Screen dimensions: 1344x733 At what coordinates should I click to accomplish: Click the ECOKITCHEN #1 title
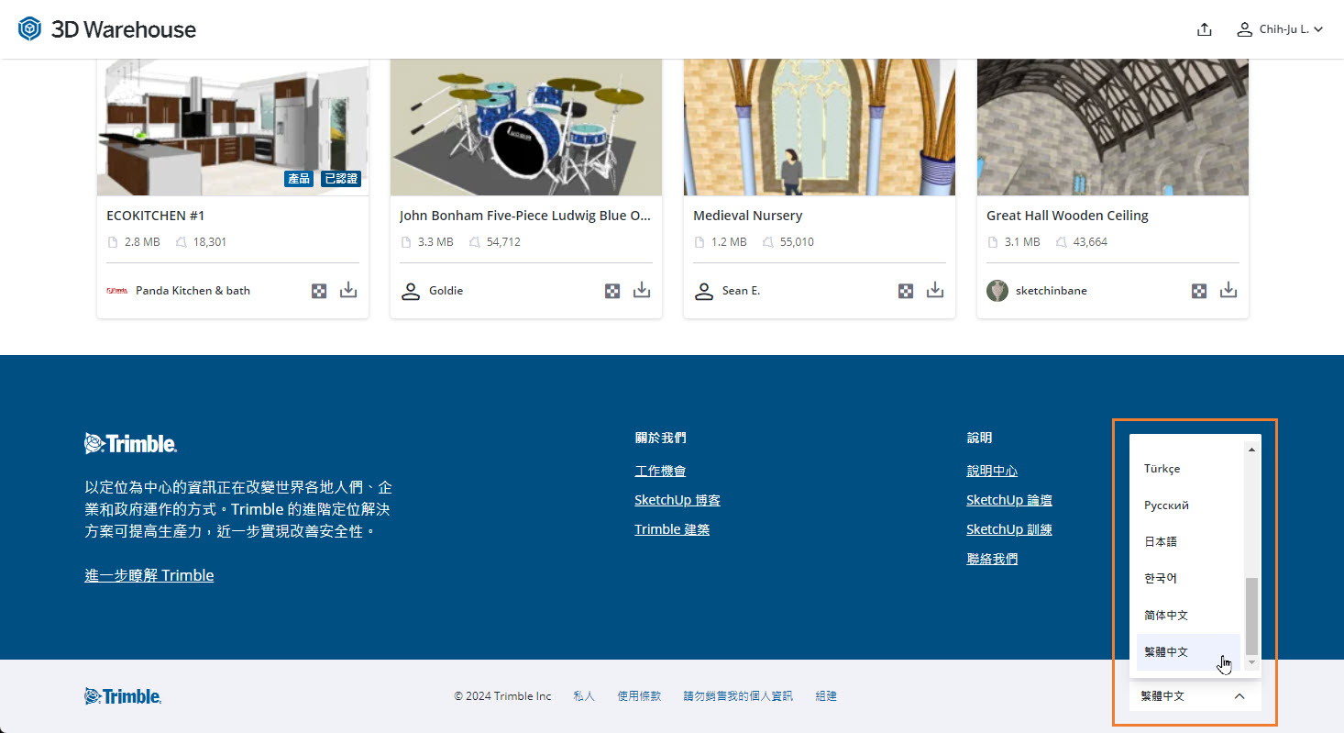(156, 216)
